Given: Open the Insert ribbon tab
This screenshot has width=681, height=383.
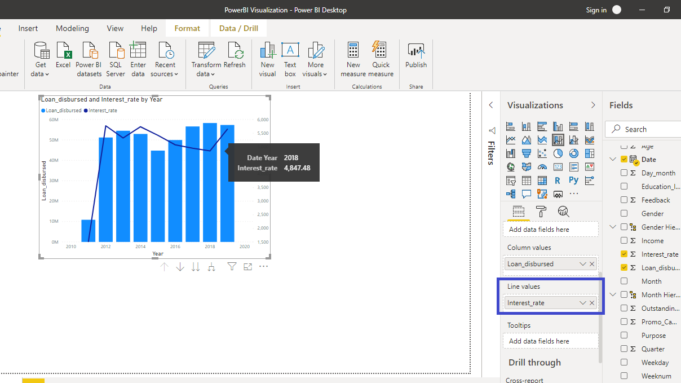Looking at the screenshot, I should (28, 28).
